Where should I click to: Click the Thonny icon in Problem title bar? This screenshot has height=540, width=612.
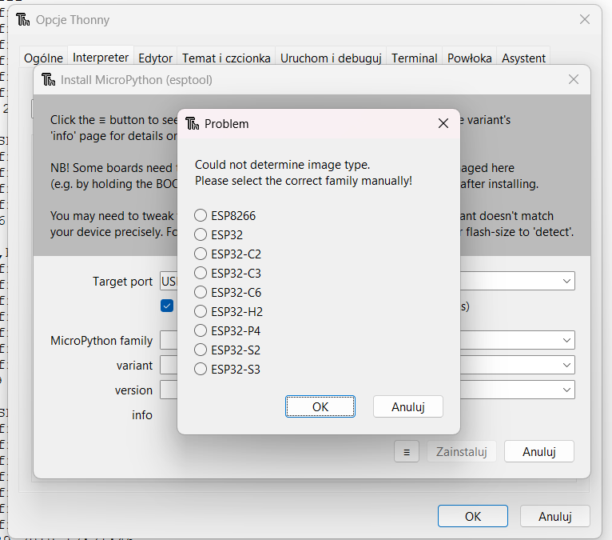tap(192, 123)
